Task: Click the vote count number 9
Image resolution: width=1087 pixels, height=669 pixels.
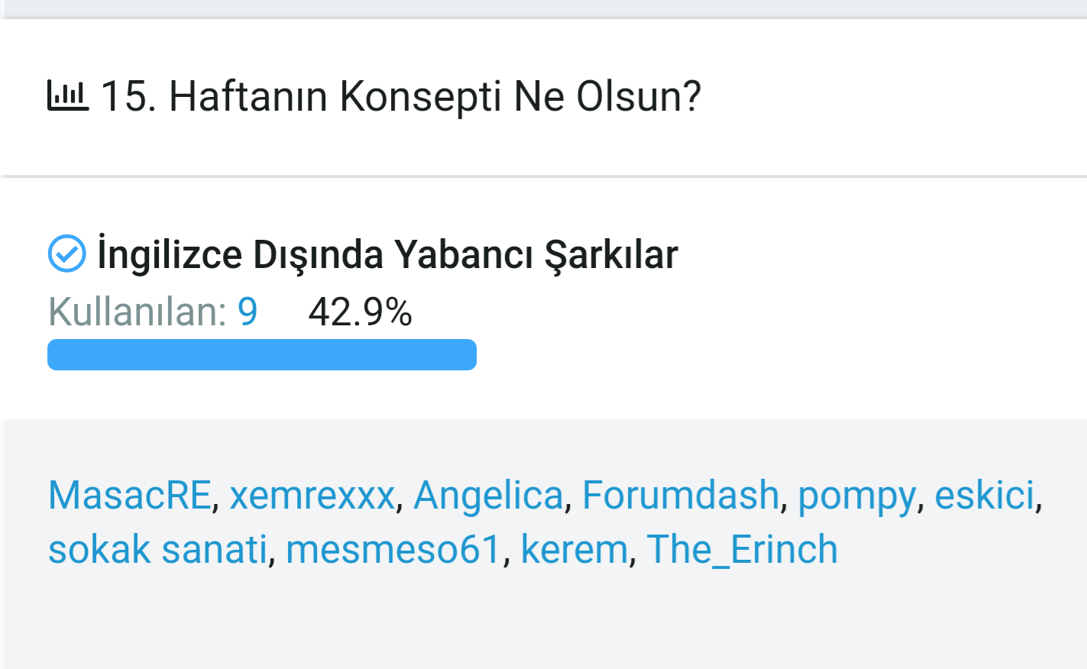Action: [247, 312]
